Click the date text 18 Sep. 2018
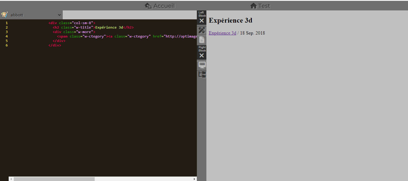 [252, 33]
